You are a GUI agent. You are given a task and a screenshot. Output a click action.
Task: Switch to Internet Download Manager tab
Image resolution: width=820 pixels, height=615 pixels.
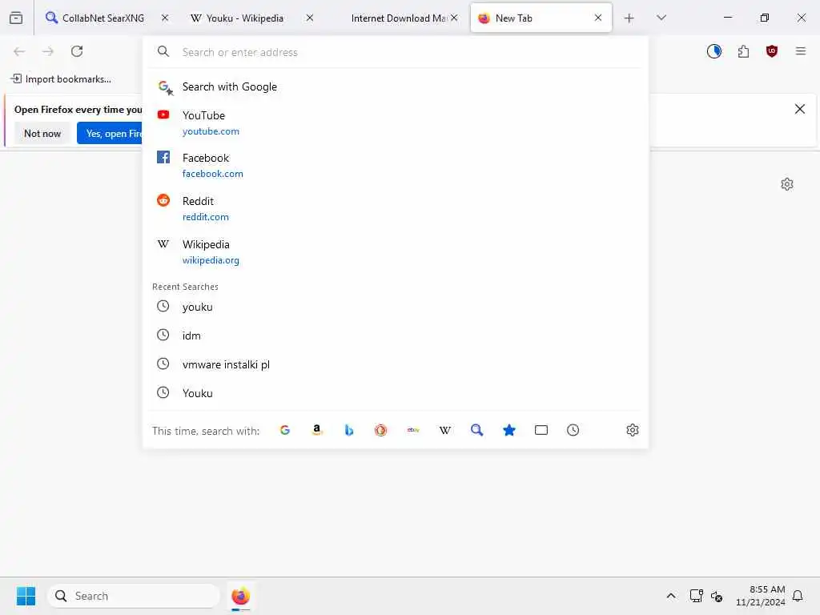pos(397,18)
